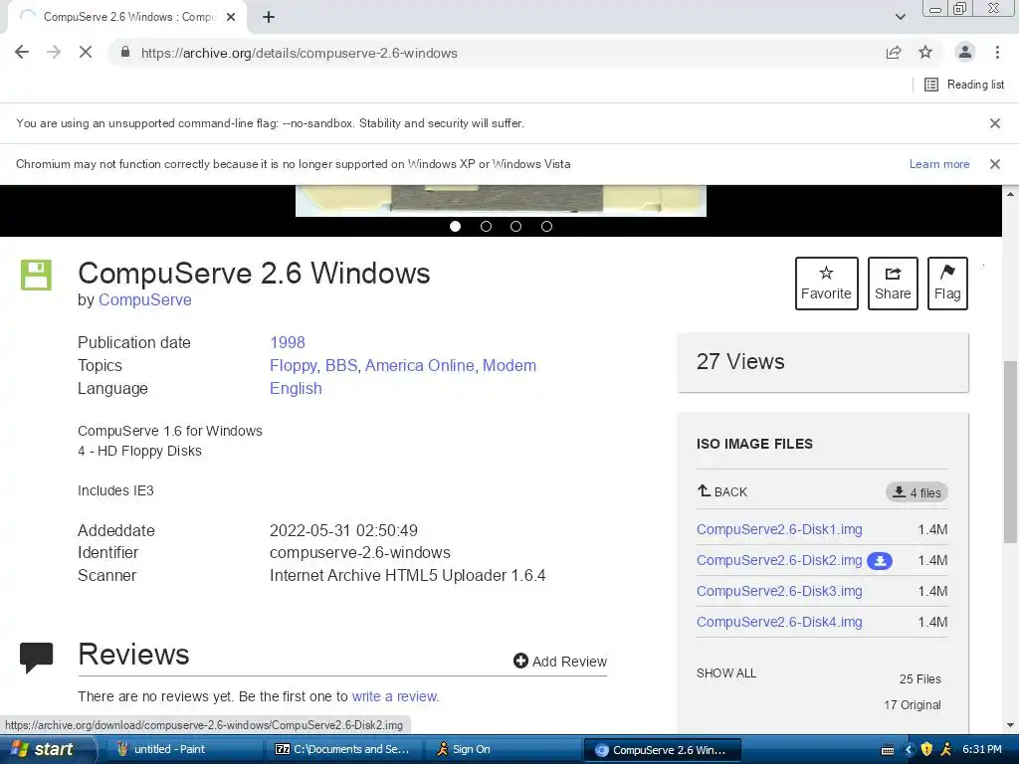
Task: Click the 17 Original count
Action: pos(912,705)
